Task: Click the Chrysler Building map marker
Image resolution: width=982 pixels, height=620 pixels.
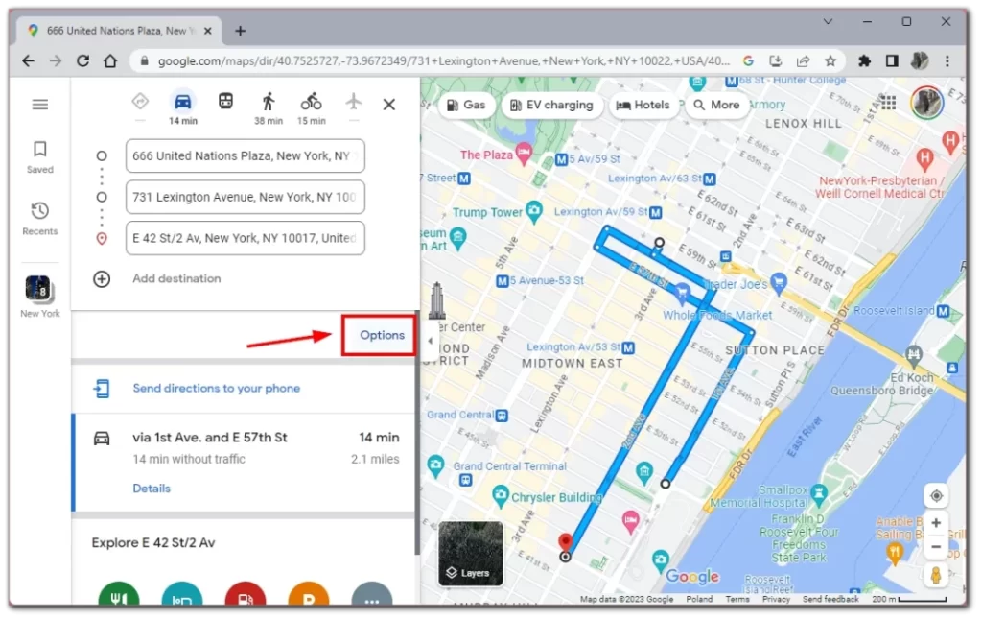Action: coord(500,495)
